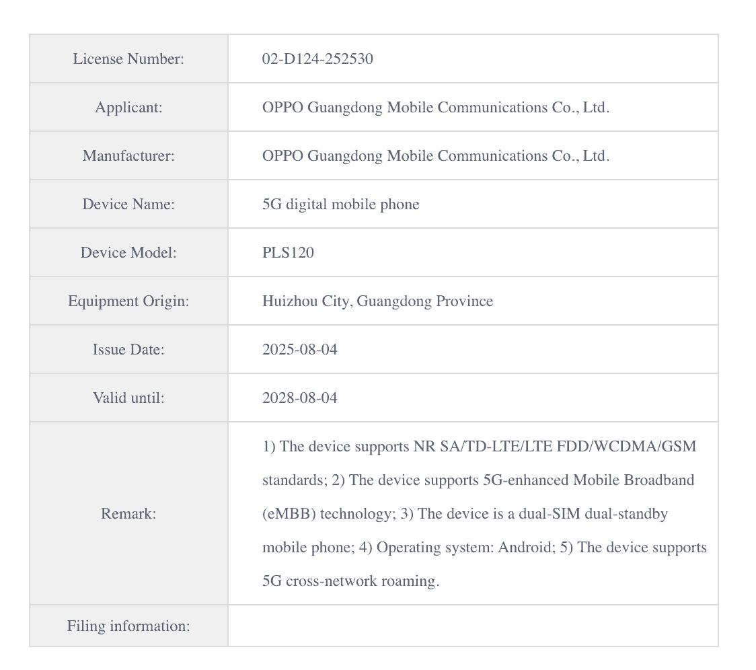Click the "License Number:" label cell
Viewport: 756px width, 670px height.
(x=128, y=59)
